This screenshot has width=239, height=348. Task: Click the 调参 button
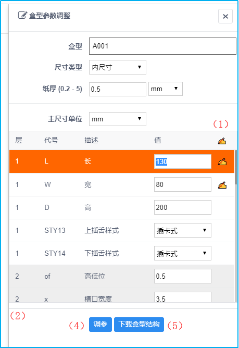[x=100, y=325]
